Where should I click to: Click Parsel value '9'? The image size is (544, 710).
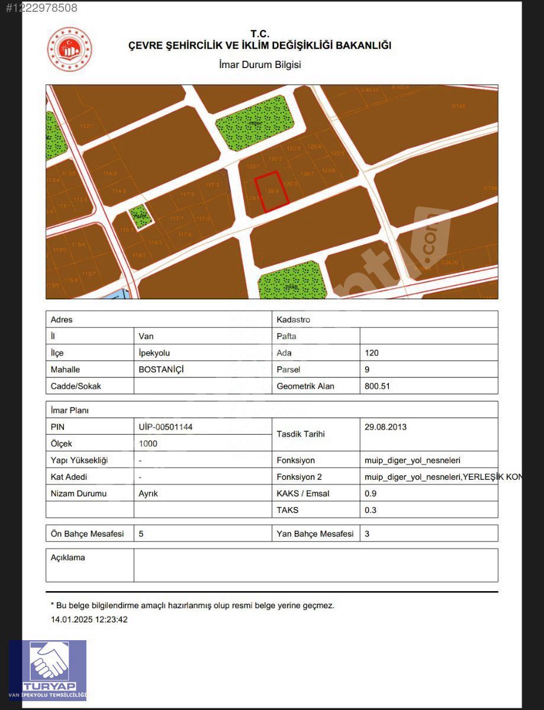pyautogui.click(x=368, y=369)
